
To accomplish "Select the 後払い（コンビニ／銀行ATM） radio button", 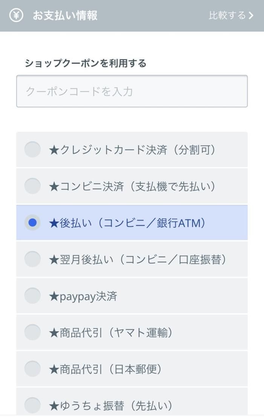I will point(32,223).
